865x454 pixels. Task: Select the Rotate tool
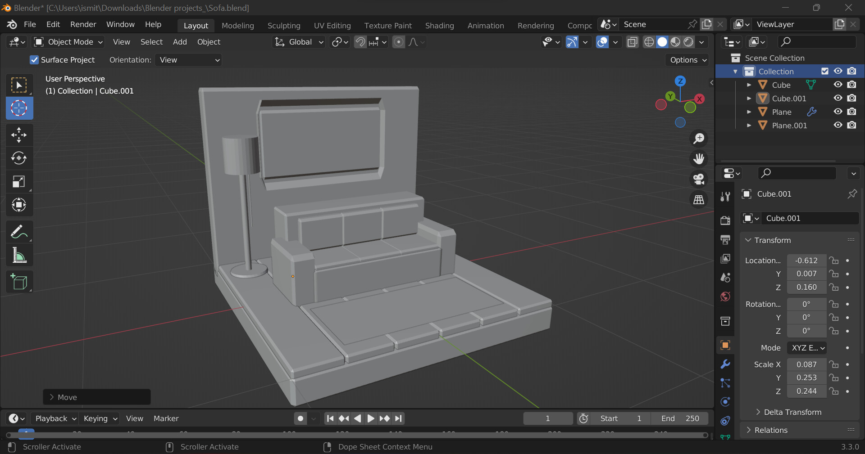click(x=19, y=158)
